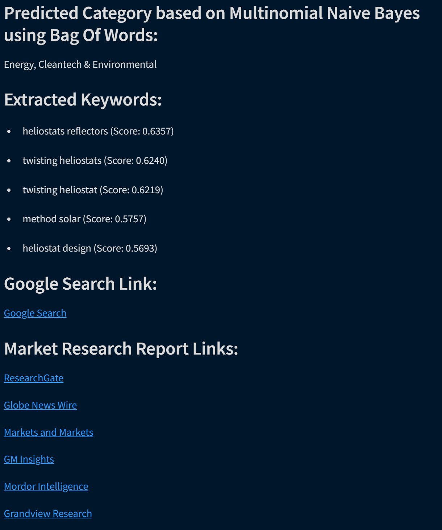Image resolution: width=442 pixels, height=530 pixels.
Task: Click the bullet before 'heliostats reflectors'
Action: coord(9,131)
